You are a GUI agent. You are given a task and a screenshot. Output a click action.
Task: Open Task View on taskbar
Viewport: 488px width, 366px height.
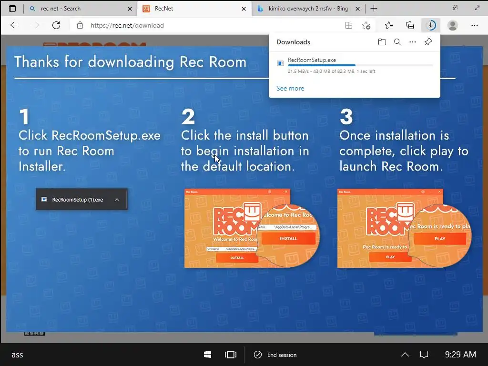coord(230,355)
